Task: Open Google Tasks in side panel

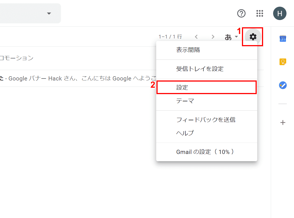Action: point(283,85)
